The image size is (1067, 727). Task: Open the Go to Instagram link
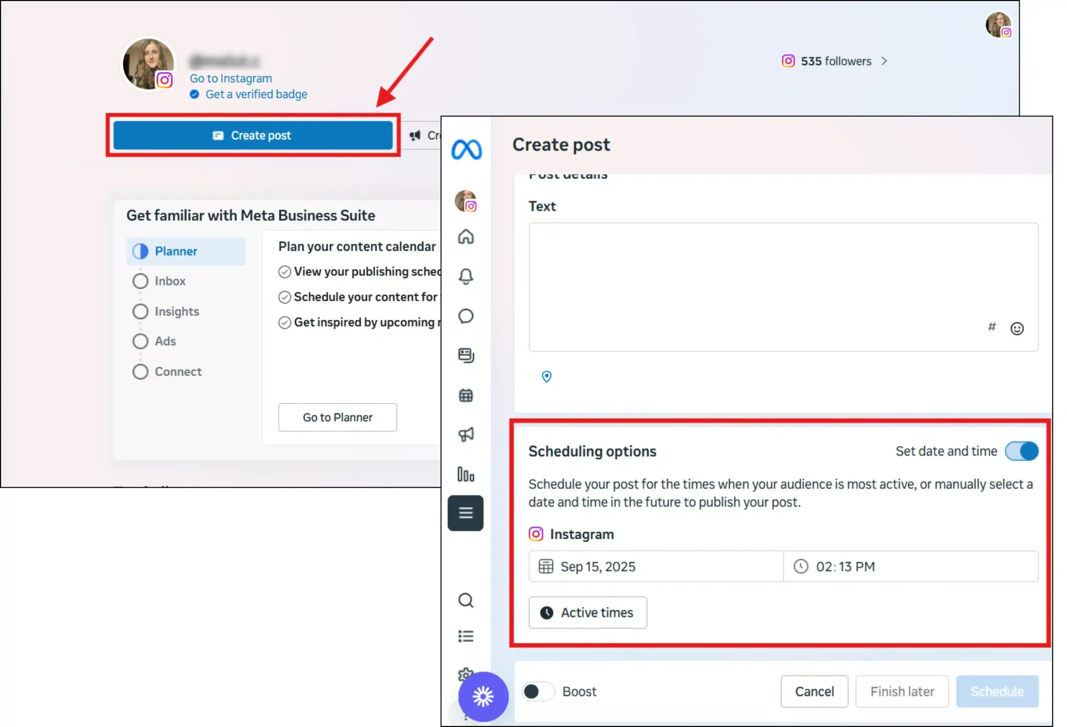231,78
